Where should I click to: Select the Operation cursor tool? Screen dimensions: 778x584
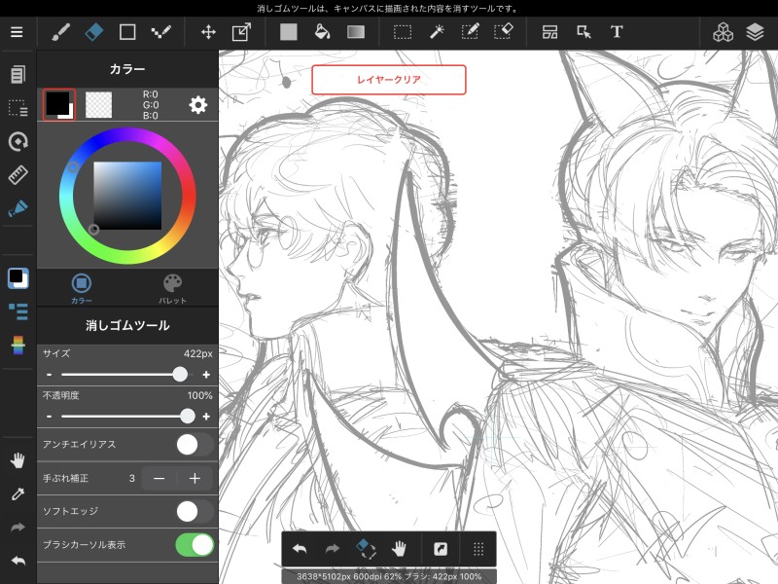(584, 32)
